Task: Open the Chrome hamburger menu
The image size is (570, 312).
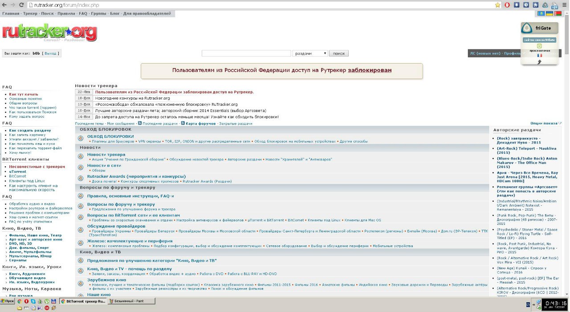Action: pos(564,5)
